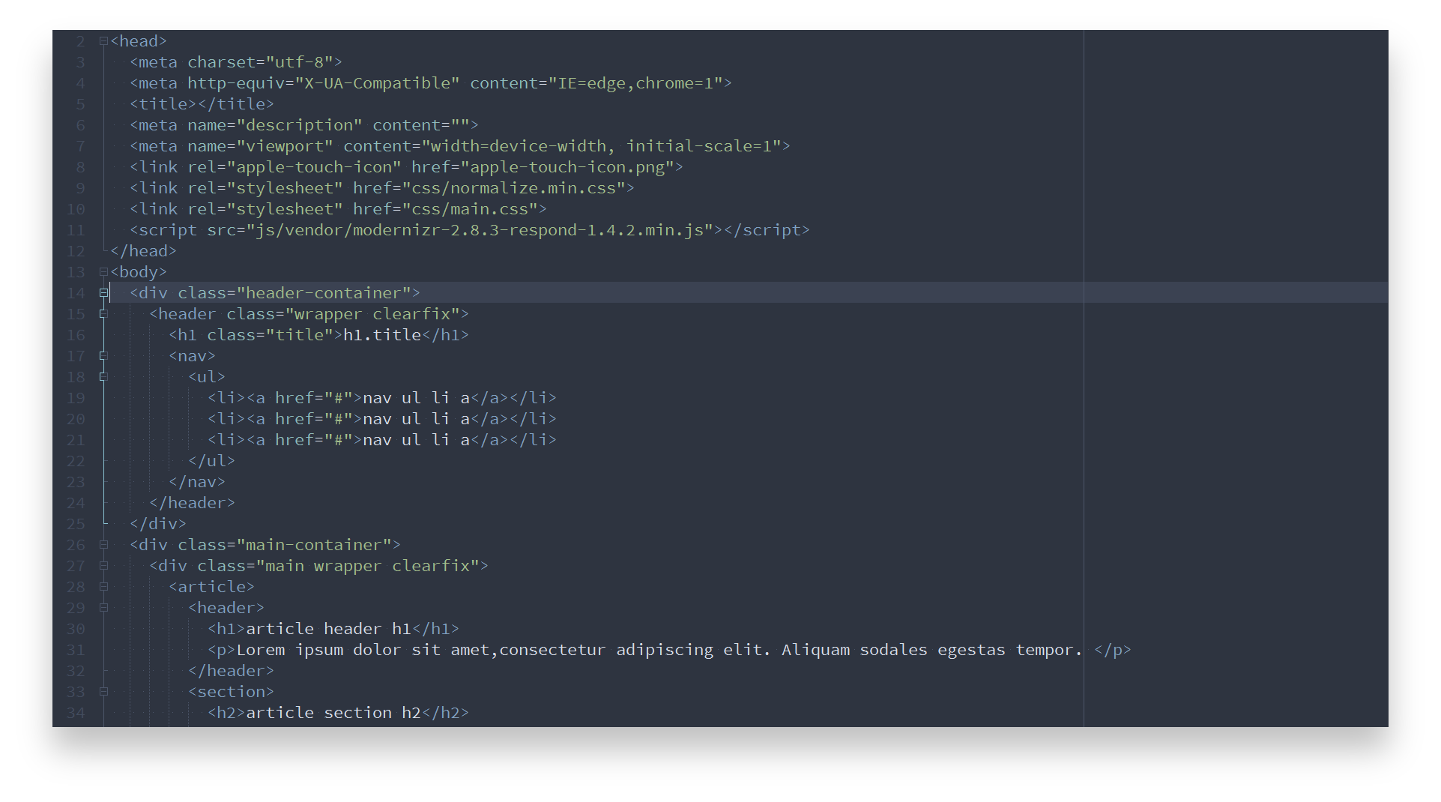This screenshot has width=1441, height=802.
Task: Click line number 20 in the gutter
Action: point(76,419)
